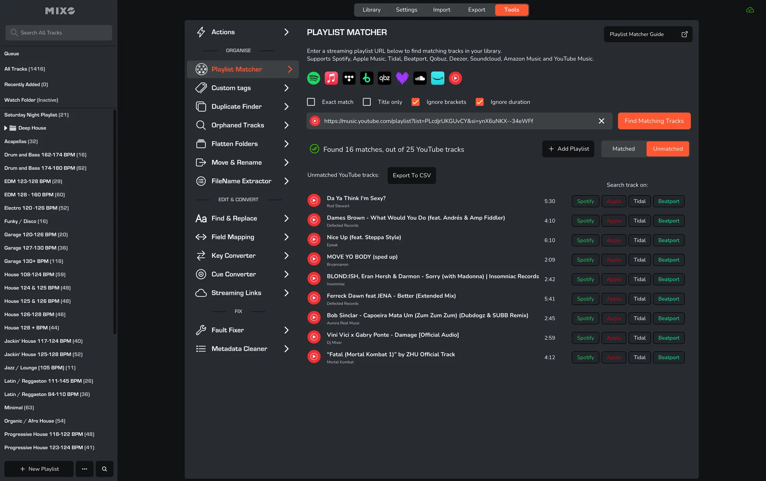Uncheck the Ignore duration checkbox

pyautogui.click(x=480, y=102)
